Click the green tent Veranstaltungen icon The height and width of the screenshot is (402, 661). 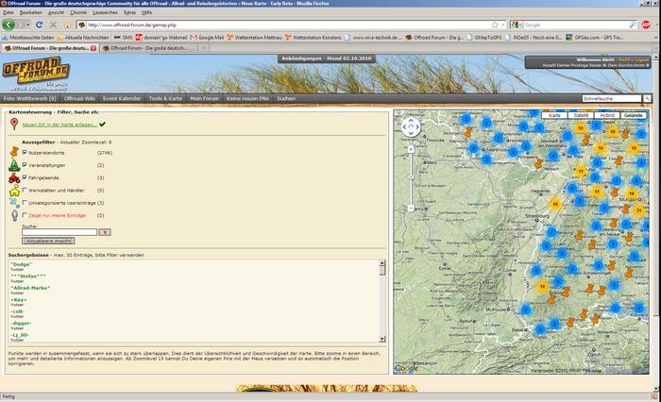click(x=14, y=165)
